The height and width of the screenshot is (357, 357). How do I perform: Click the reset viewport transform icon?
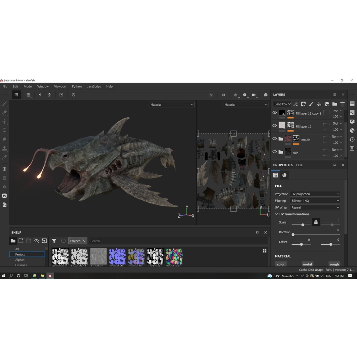[73, 95]
